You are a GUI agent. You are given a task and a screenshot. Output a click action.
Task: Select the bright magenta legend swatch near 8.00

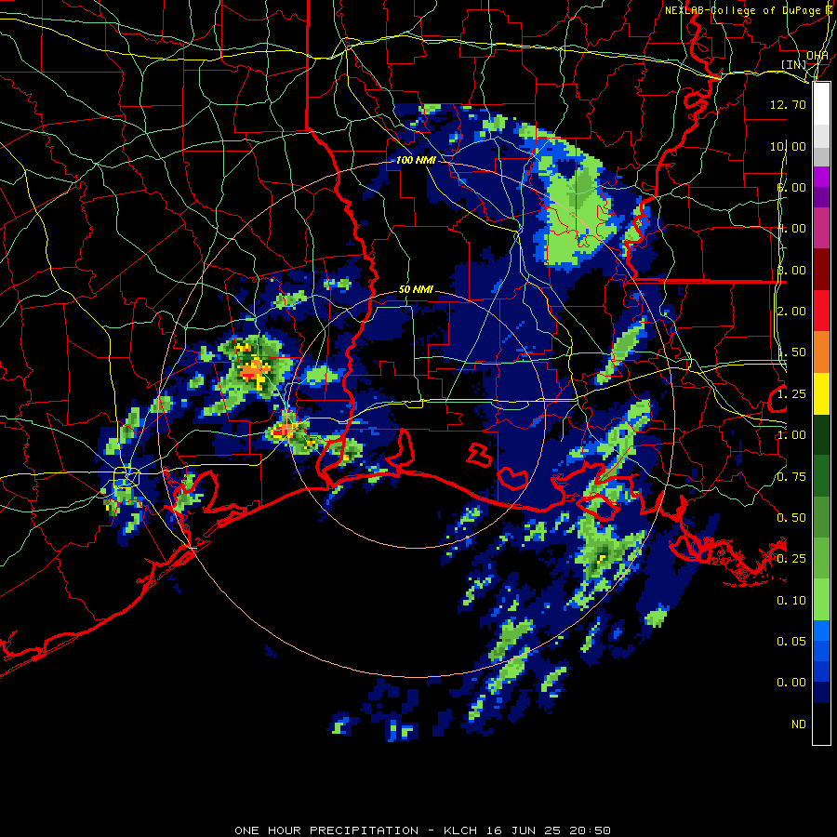click(821, 177)
